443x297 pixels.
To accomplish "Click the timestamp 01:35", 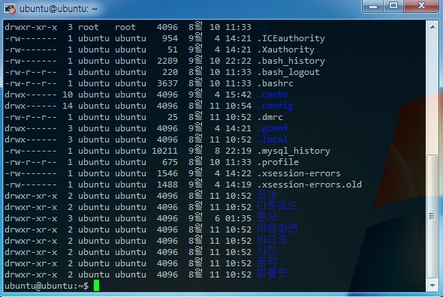I will point(238,218).
